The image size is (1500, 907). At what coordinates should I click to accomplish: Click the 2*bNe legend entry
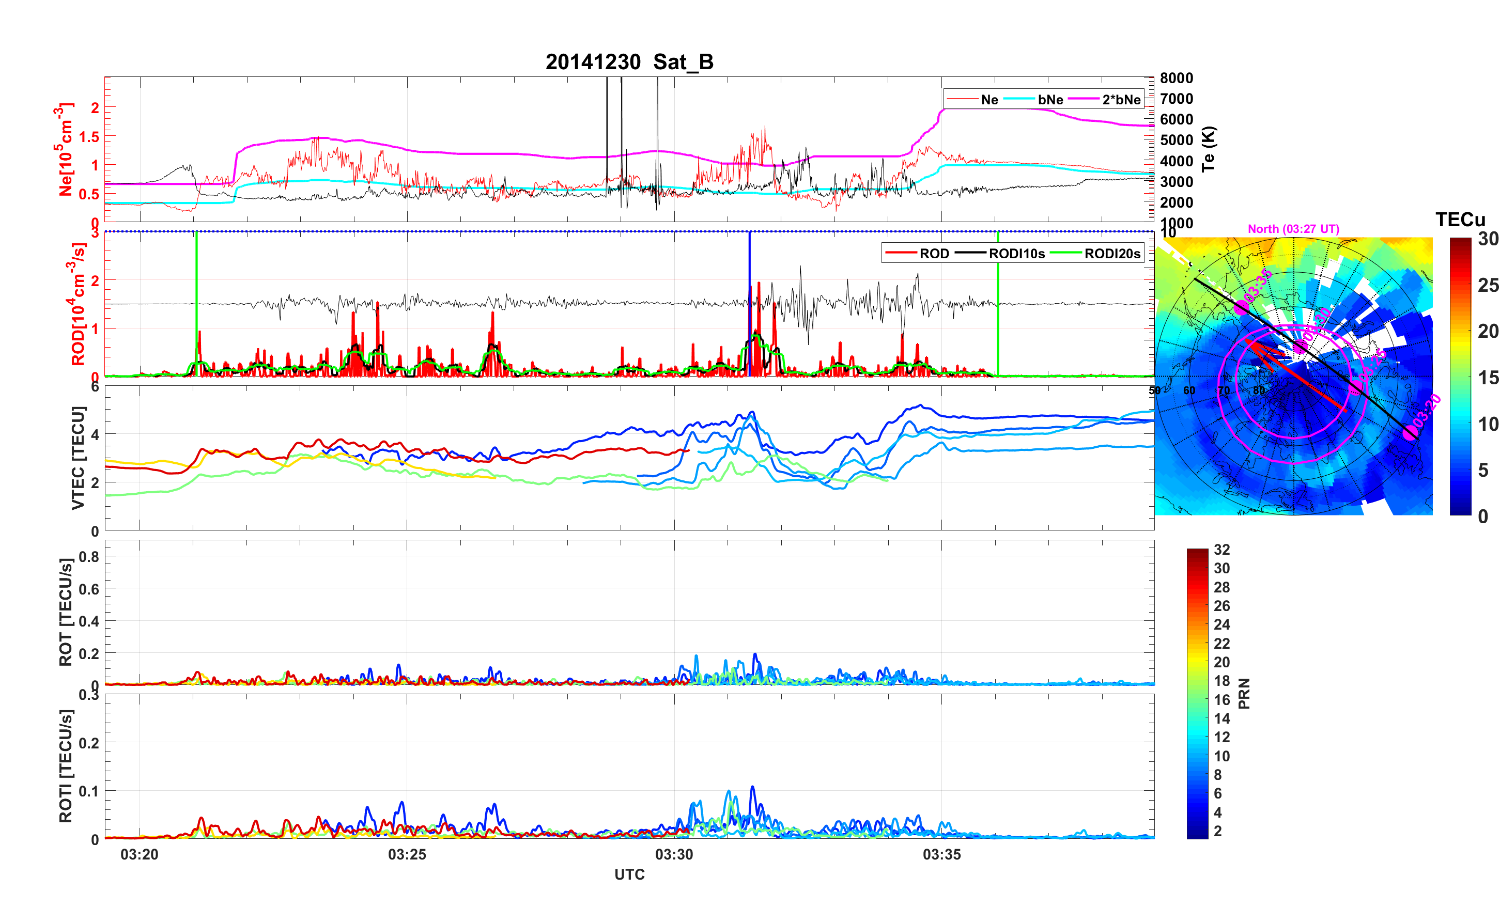(x=1121, y=100)
